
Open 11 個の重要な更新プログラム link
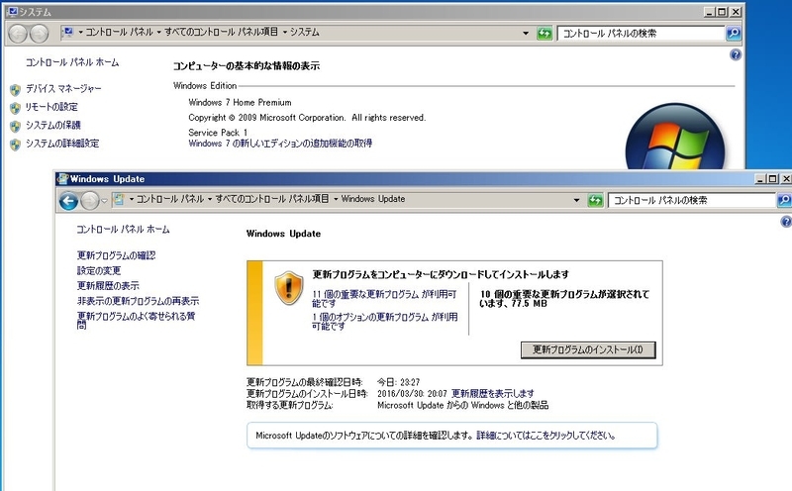(384, 298)
